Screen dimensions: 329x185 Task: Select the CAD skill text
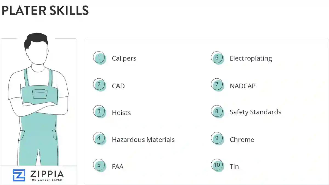(118, 86)
